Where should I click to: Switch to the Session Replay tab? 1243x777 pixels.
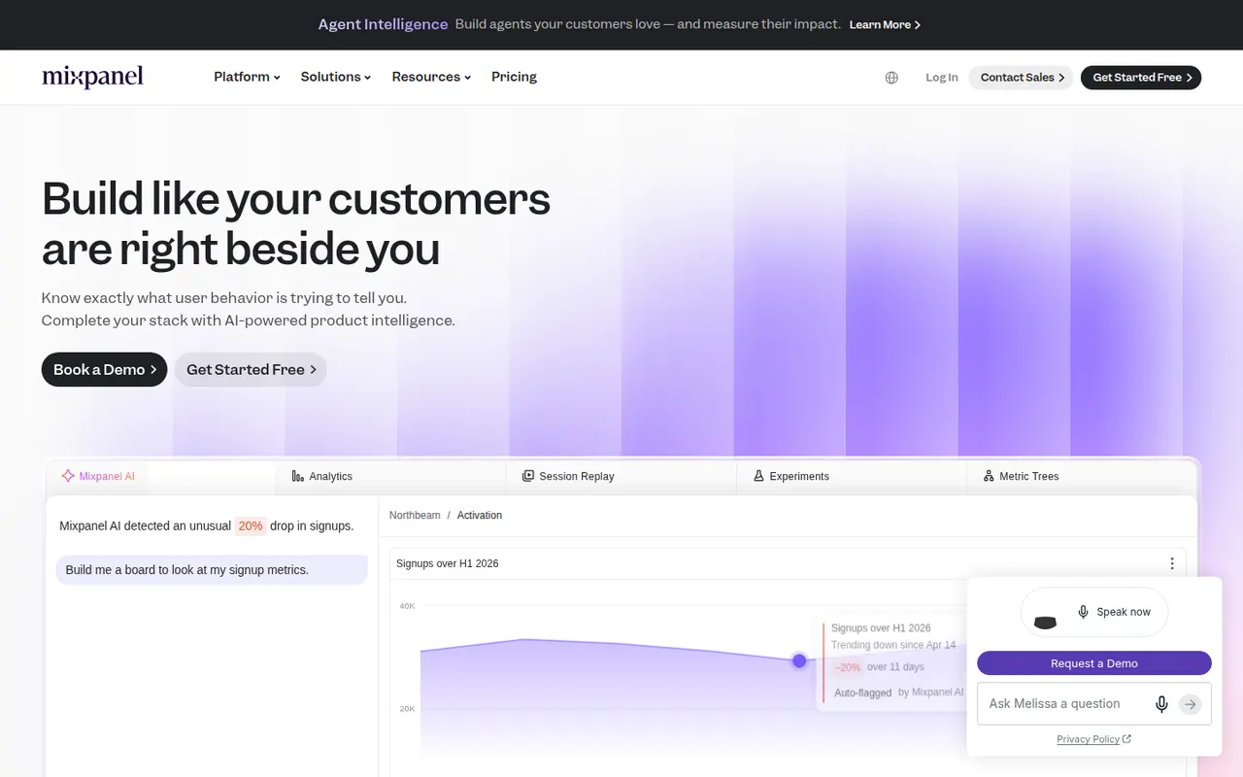click(x=621, y=476)
